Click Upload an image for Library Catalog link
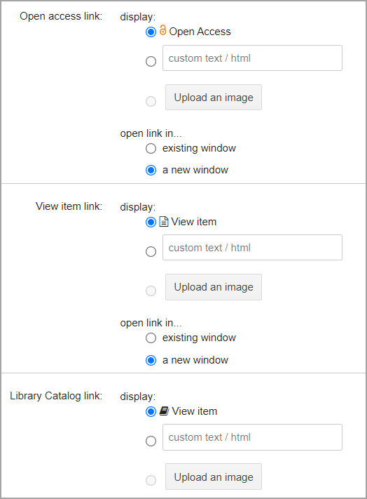367x499 pixels. click(214, 477)
